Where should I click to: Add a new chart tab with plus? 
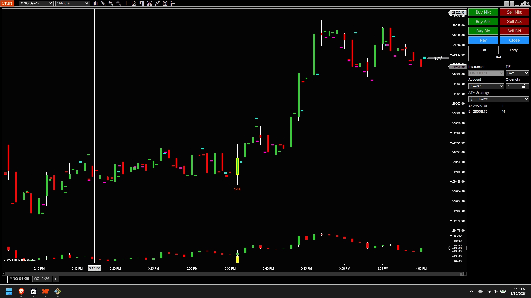(x=56, y=279)
